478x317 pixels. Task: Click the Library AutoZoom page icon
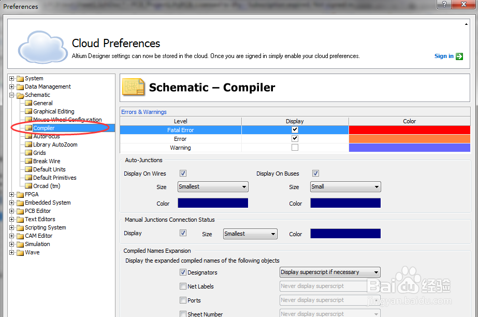(x=28, y=145)
